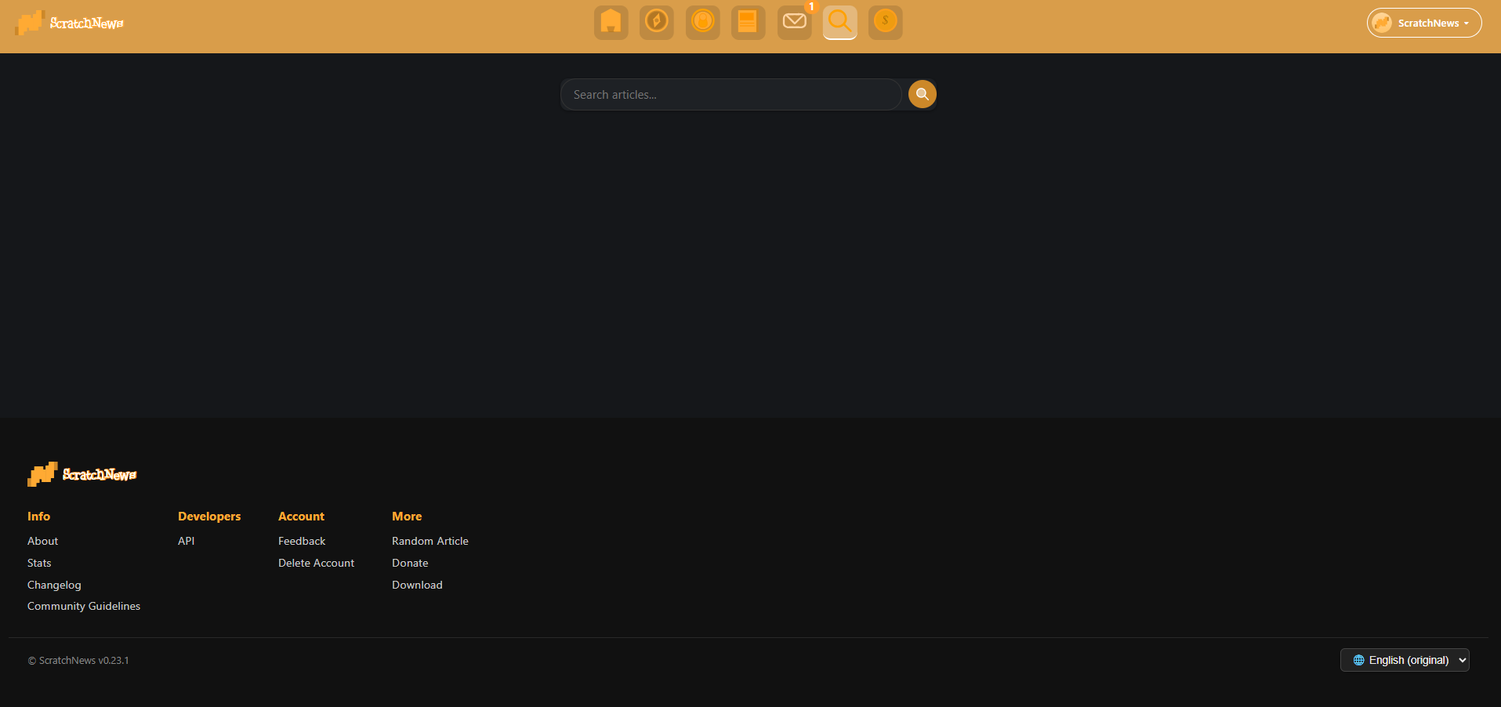The width and height of the screenshot is (1501, 707).
Task: Open the Home icon in the navbar
Action: 611,22
